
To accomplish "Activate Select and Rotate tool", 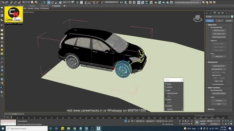I will [x=53, y=3].
